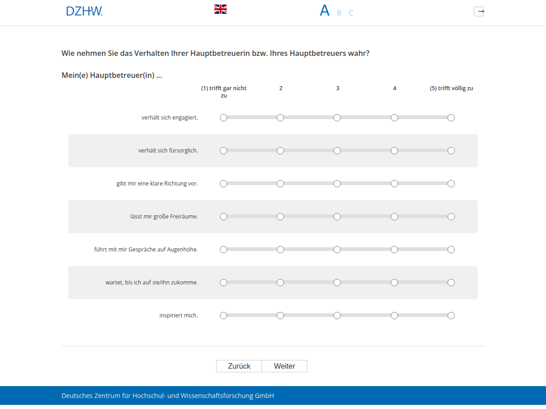
Task: Select medium font size B
Action: pyautogui.click(x=339, y=13)
